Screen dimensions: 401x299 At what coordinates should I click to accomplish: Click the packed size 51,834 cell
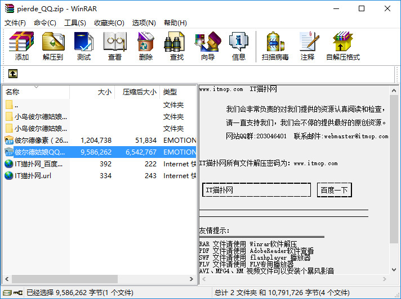pyautogui.click(x=146, y=141)
